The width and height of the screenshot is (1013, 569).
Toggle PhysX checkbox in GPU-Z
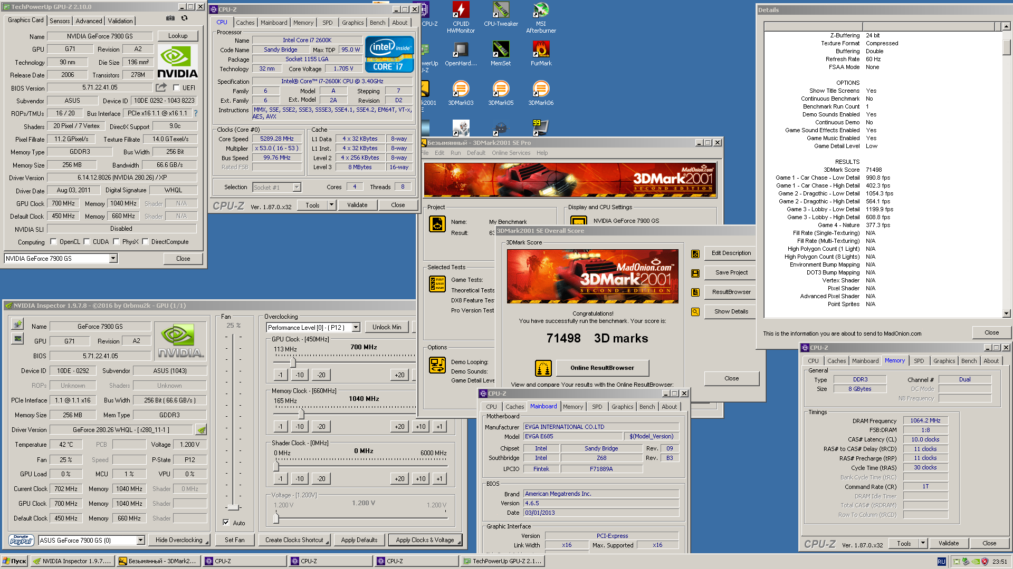coord(116,242)
